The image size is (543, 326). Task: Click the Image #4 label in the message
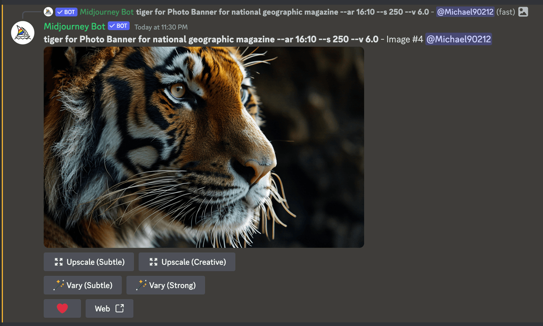point(405,39)
